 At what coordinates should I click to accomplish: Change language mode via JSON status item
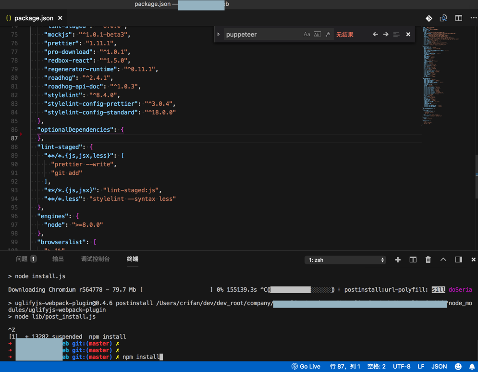pyautogui.click(x=439, y=367)
